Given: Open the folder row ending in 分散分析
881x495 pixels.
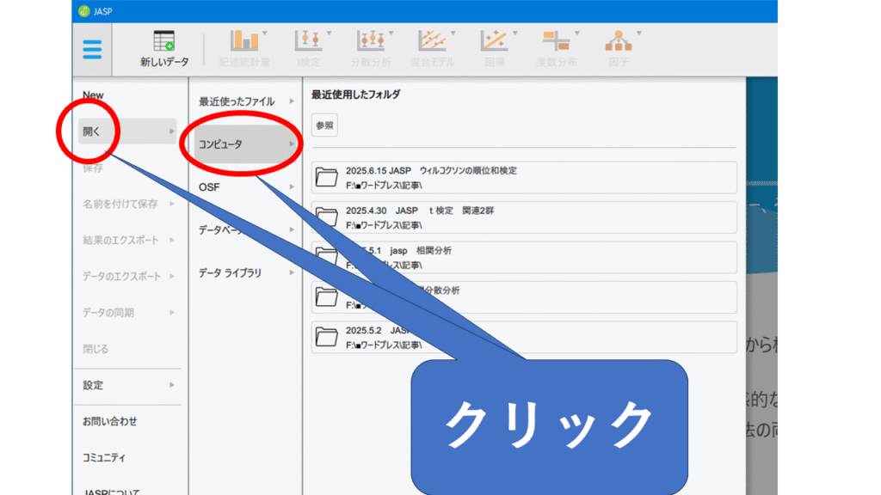Looking at the screenshot, I should coord(524,296).
